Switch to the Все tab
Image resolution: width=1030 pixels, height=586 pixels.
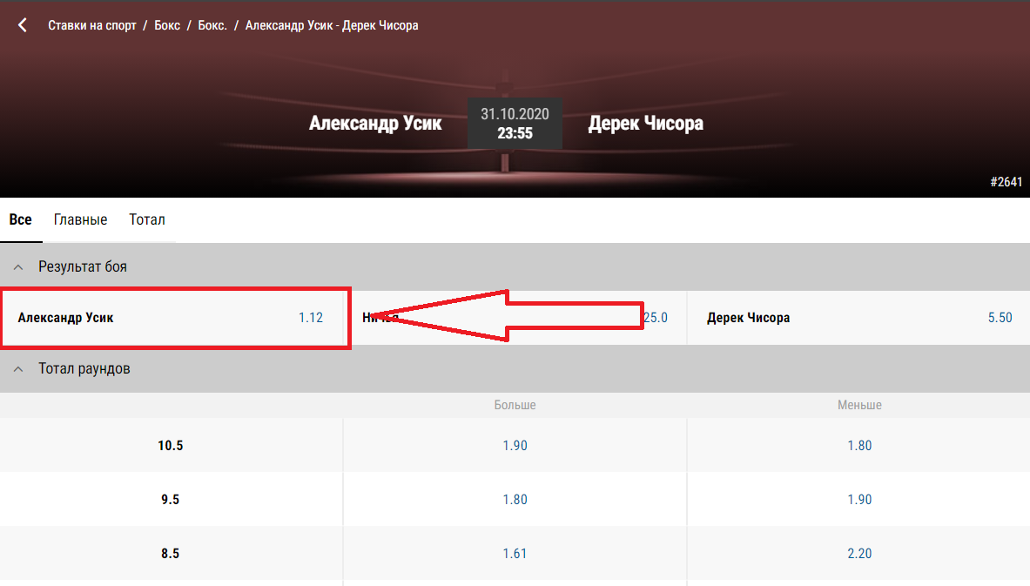click(x=21, y=219)
